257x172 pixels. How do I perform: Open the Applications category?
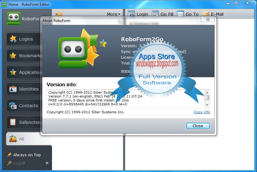click(23, 72)
